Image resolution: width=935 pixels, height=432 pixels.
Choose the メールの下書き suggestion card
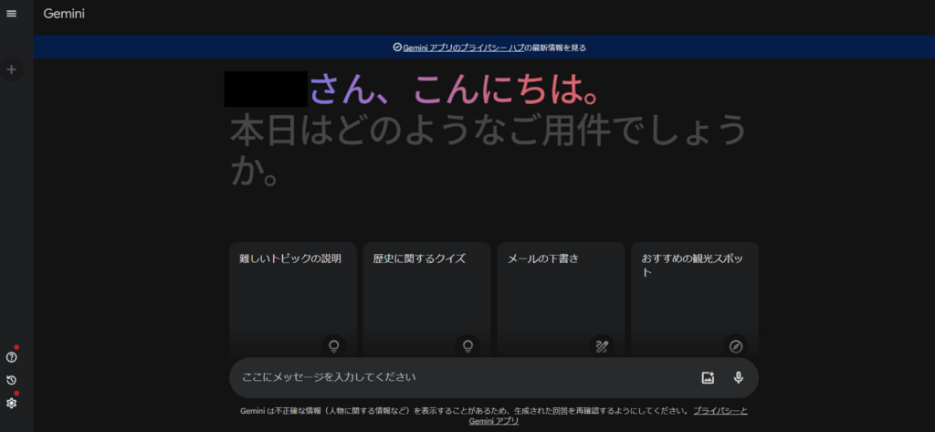[x=562, y=300]
